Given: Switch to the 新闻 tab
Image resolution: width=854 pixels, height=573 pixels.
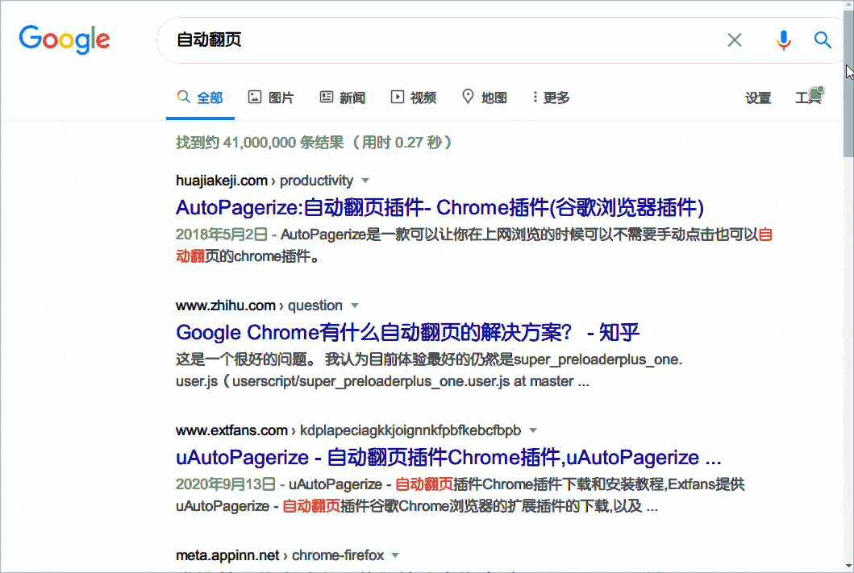Looking at the screenshot, I should coord(342,98).
